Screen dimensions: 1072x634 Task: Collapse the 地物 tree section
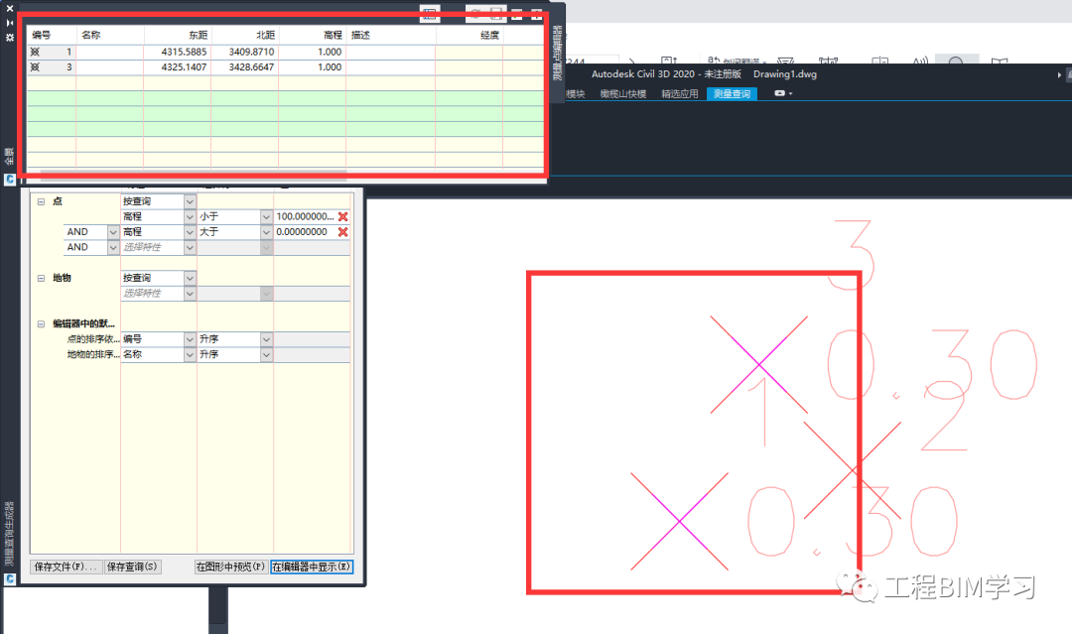point(41,278)
